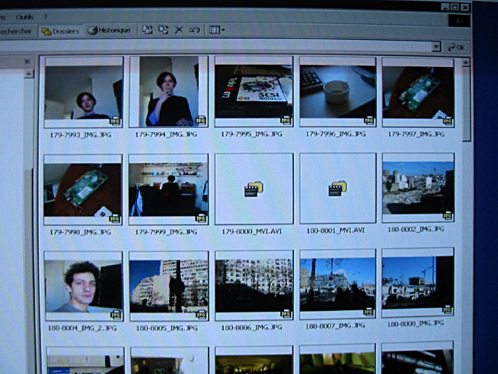Viewport: 498px width, 374px height.
Task: Select thumbnail 179-7993_IMG.JPG
Action: (83, 92)
